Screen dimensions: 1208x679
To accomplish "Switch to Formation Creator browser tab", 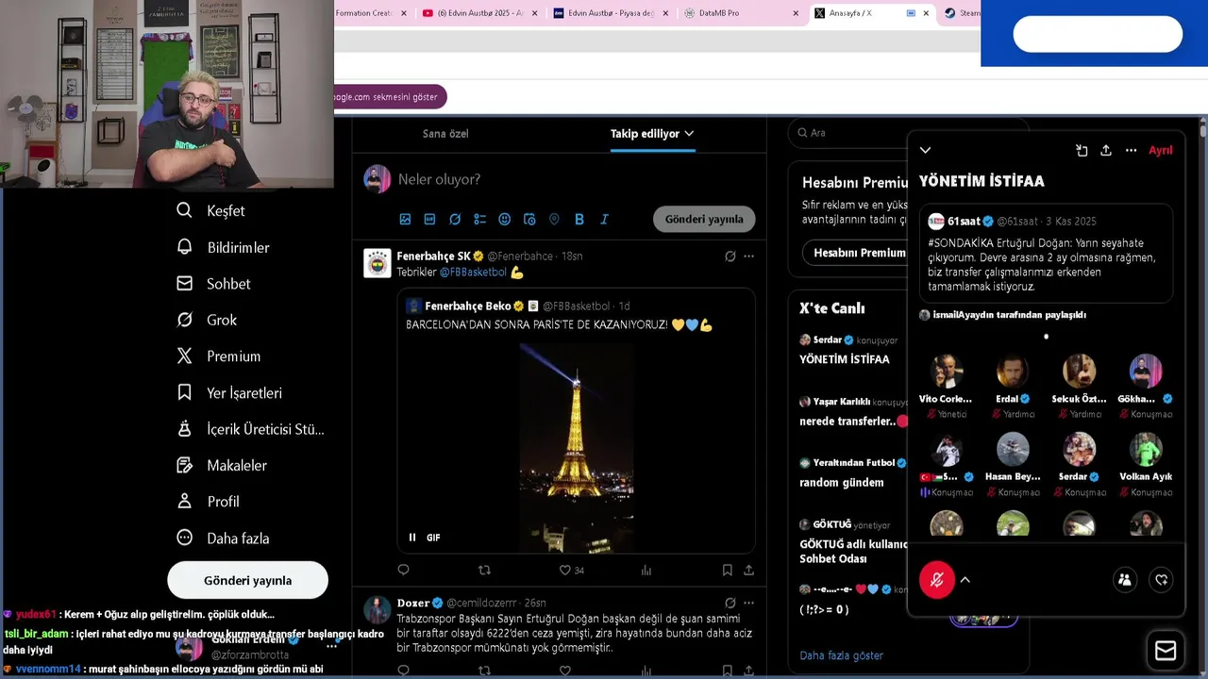I will pyautogui.click(x=373, y=13).
